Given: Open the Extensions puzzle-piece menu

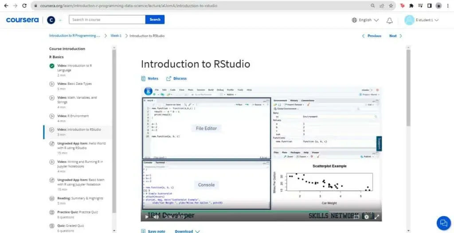Looking at the screenshot, I should (411, 5).
